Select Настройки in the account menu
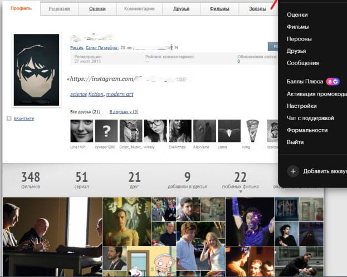 click(x=301, y=106)
